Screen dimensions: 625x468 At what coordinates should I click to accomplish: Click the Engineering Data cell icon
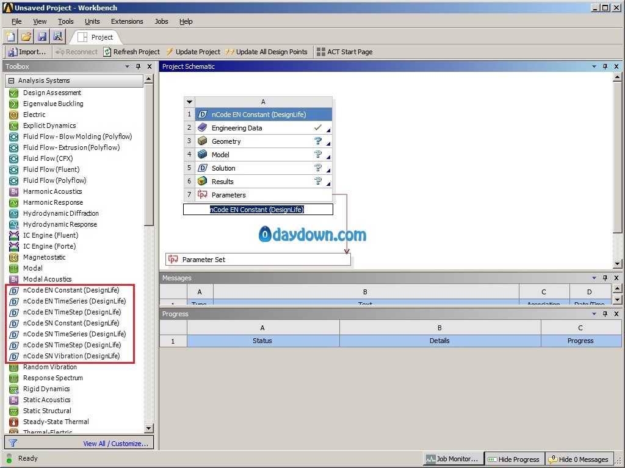pos(203,128)
